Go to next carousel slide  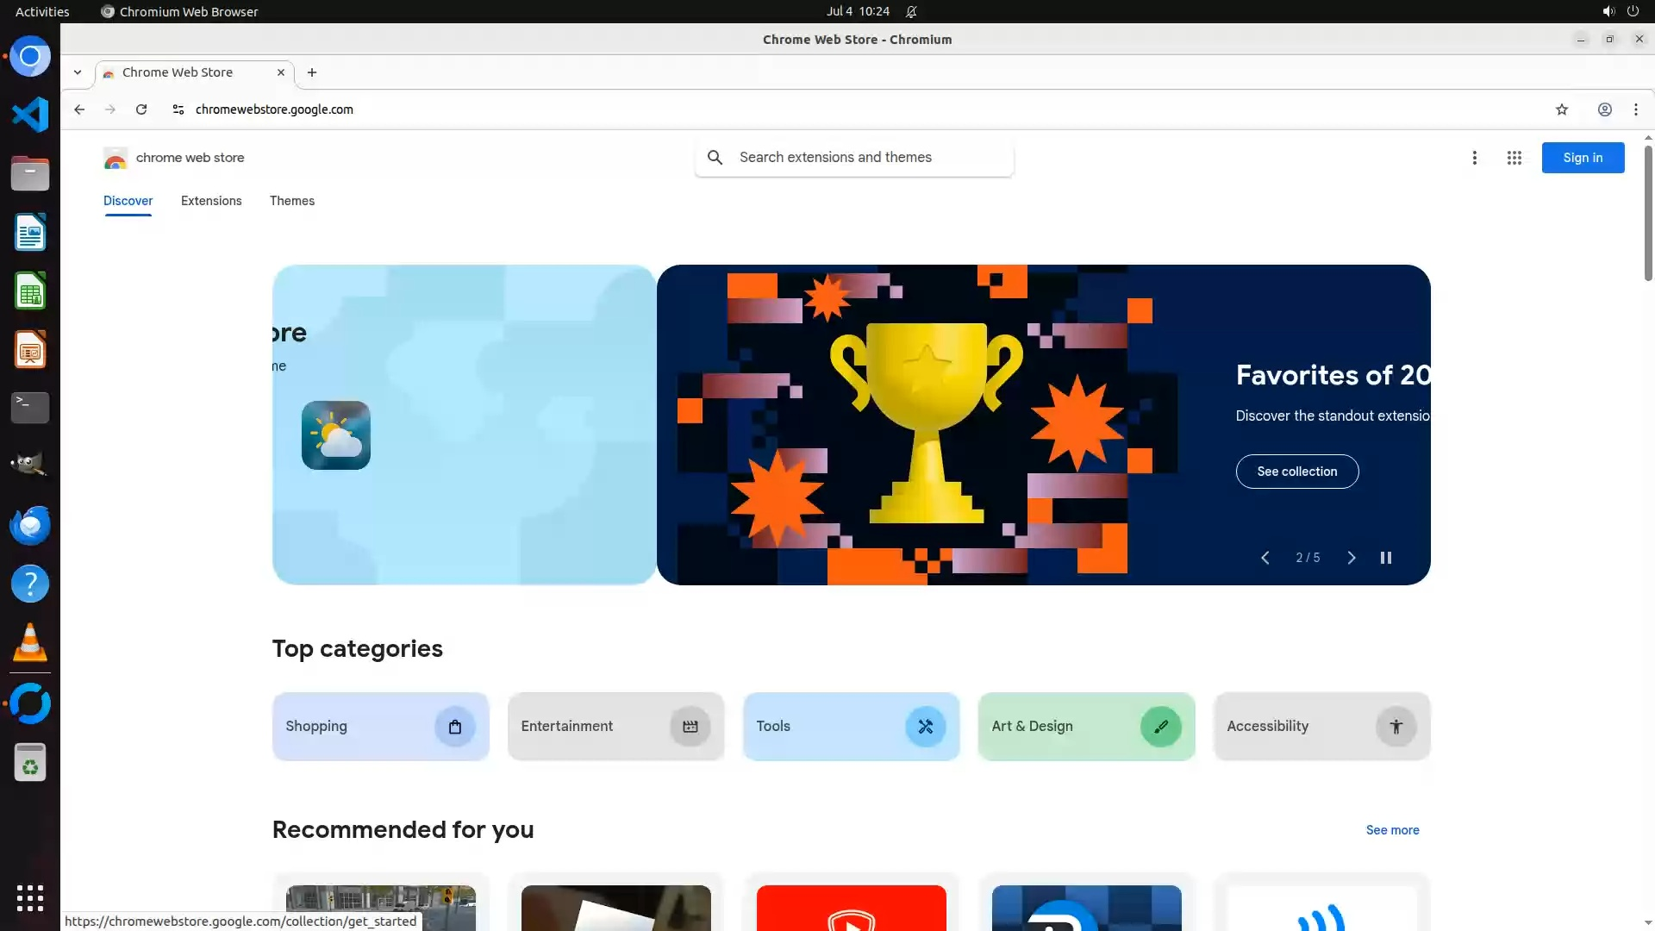pos(1351,558)
